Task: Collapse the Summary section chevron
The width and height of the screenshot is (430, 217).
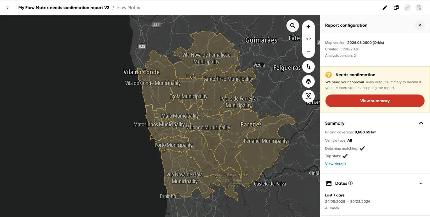Action: (421, 123)
